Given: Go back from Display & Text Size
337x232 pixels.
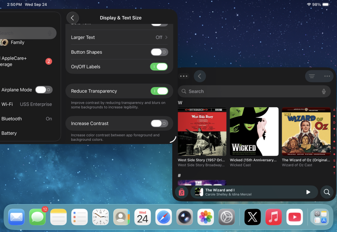Looking at the screenshot, I should click(73, 18).
